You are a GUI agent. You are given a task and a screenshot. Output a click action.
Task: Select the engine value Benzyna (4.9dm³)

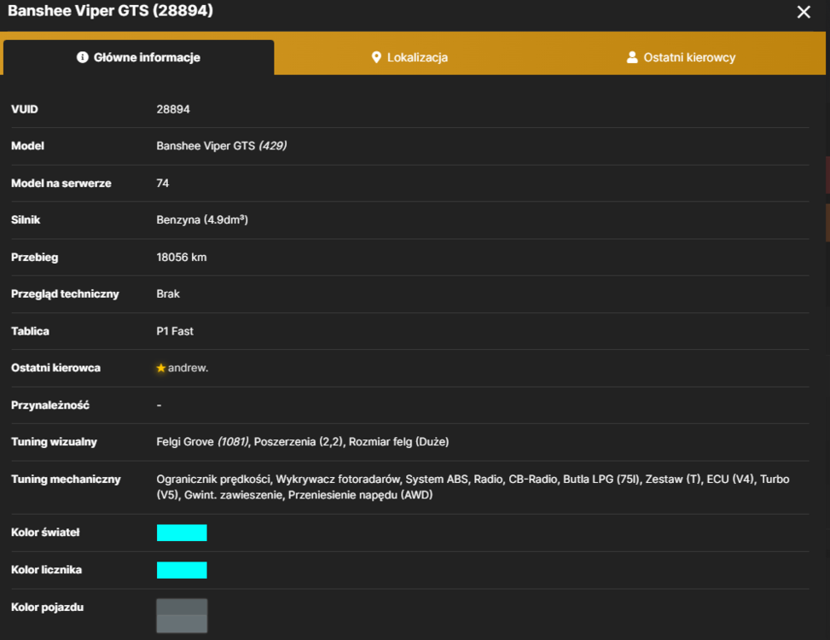(202, 219)
